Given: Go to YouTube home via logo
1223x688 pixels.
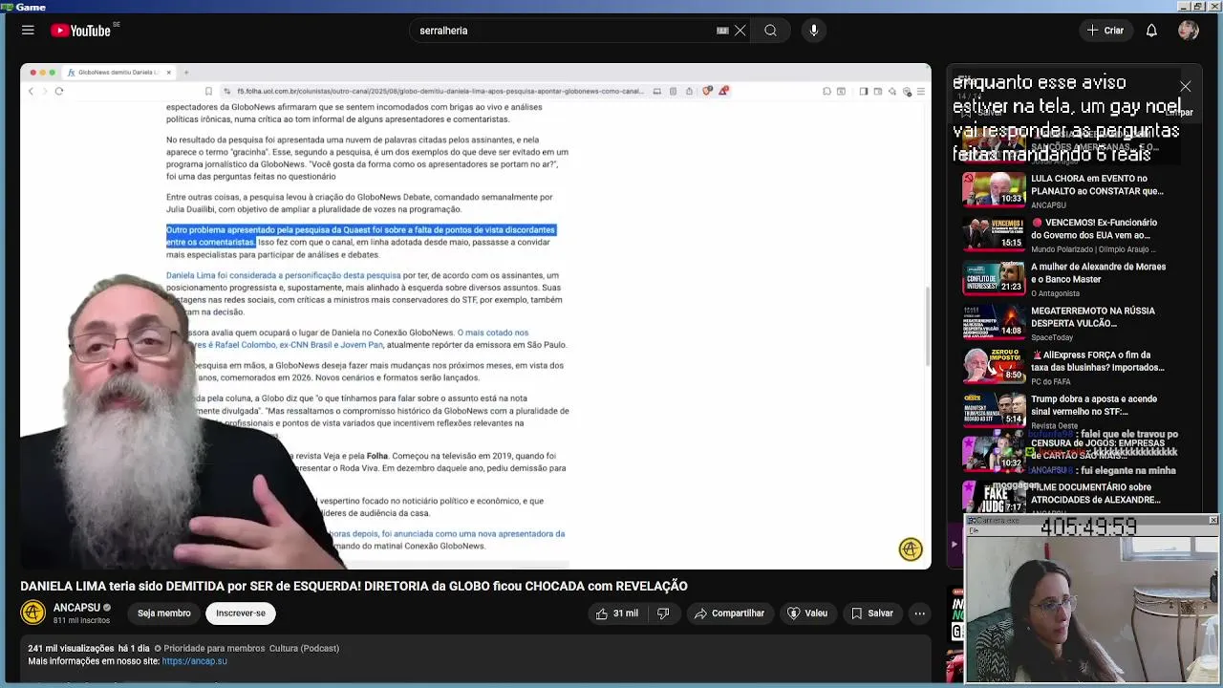Looking at the screenshot, I should click(81, 31).
